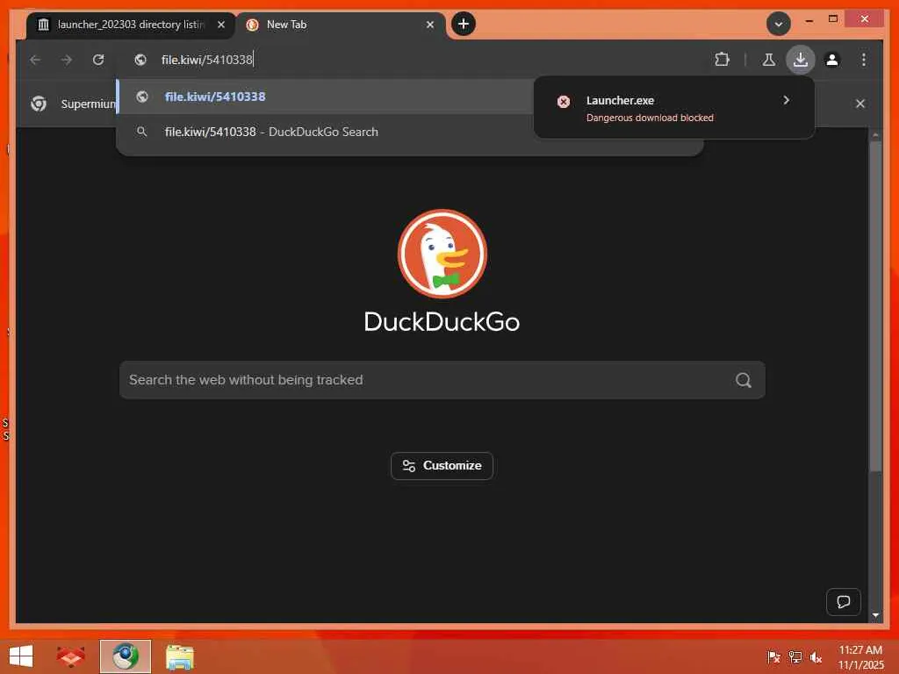Click the DuckDuckGo duck logo
Image resolution: width=899 pixels, height=674 pixels.
click(442, 254)
